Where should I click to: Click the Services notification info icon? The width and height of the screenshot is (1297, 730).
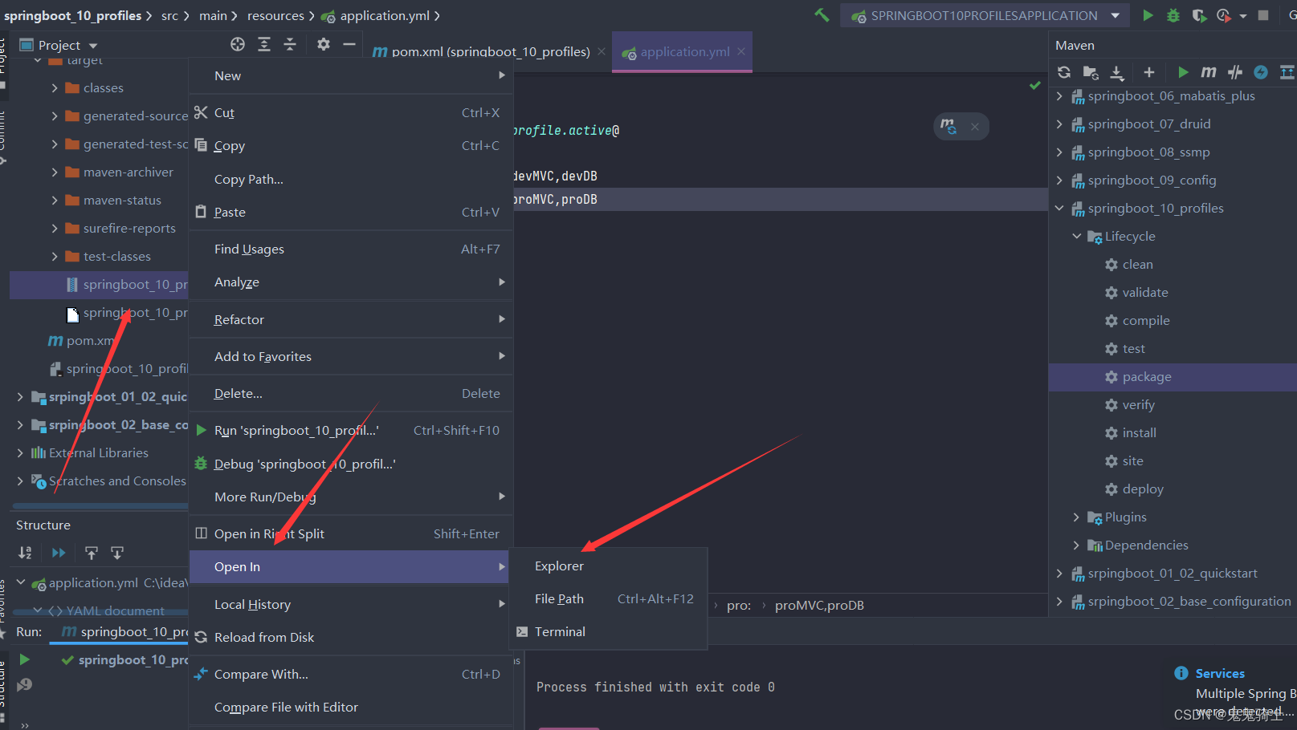(x=1181, y=673)
